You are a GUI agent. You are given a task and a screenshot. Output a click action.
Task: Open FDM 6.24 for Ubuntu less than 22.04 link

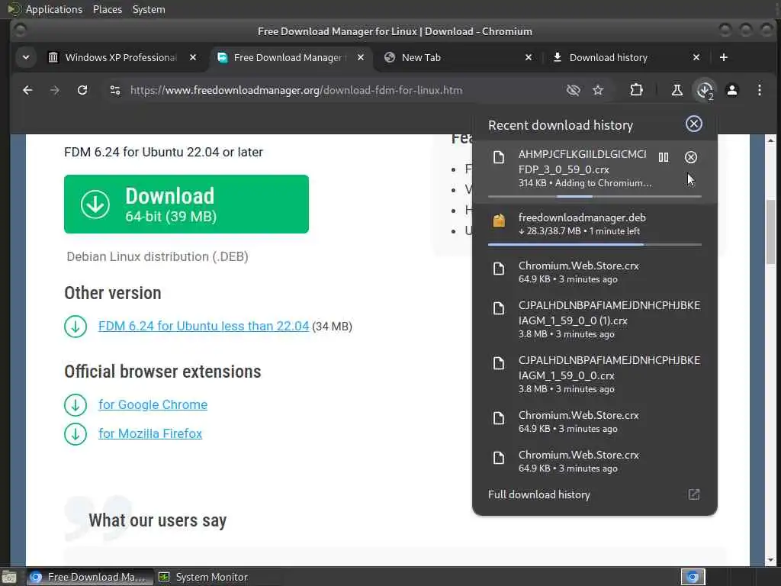click(x=204, y=326)
